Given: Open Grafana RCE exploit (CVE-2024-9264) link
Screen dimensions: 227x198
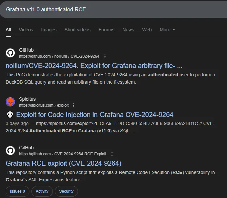Looking at the screenshot, I should click(x=64, y=163).
